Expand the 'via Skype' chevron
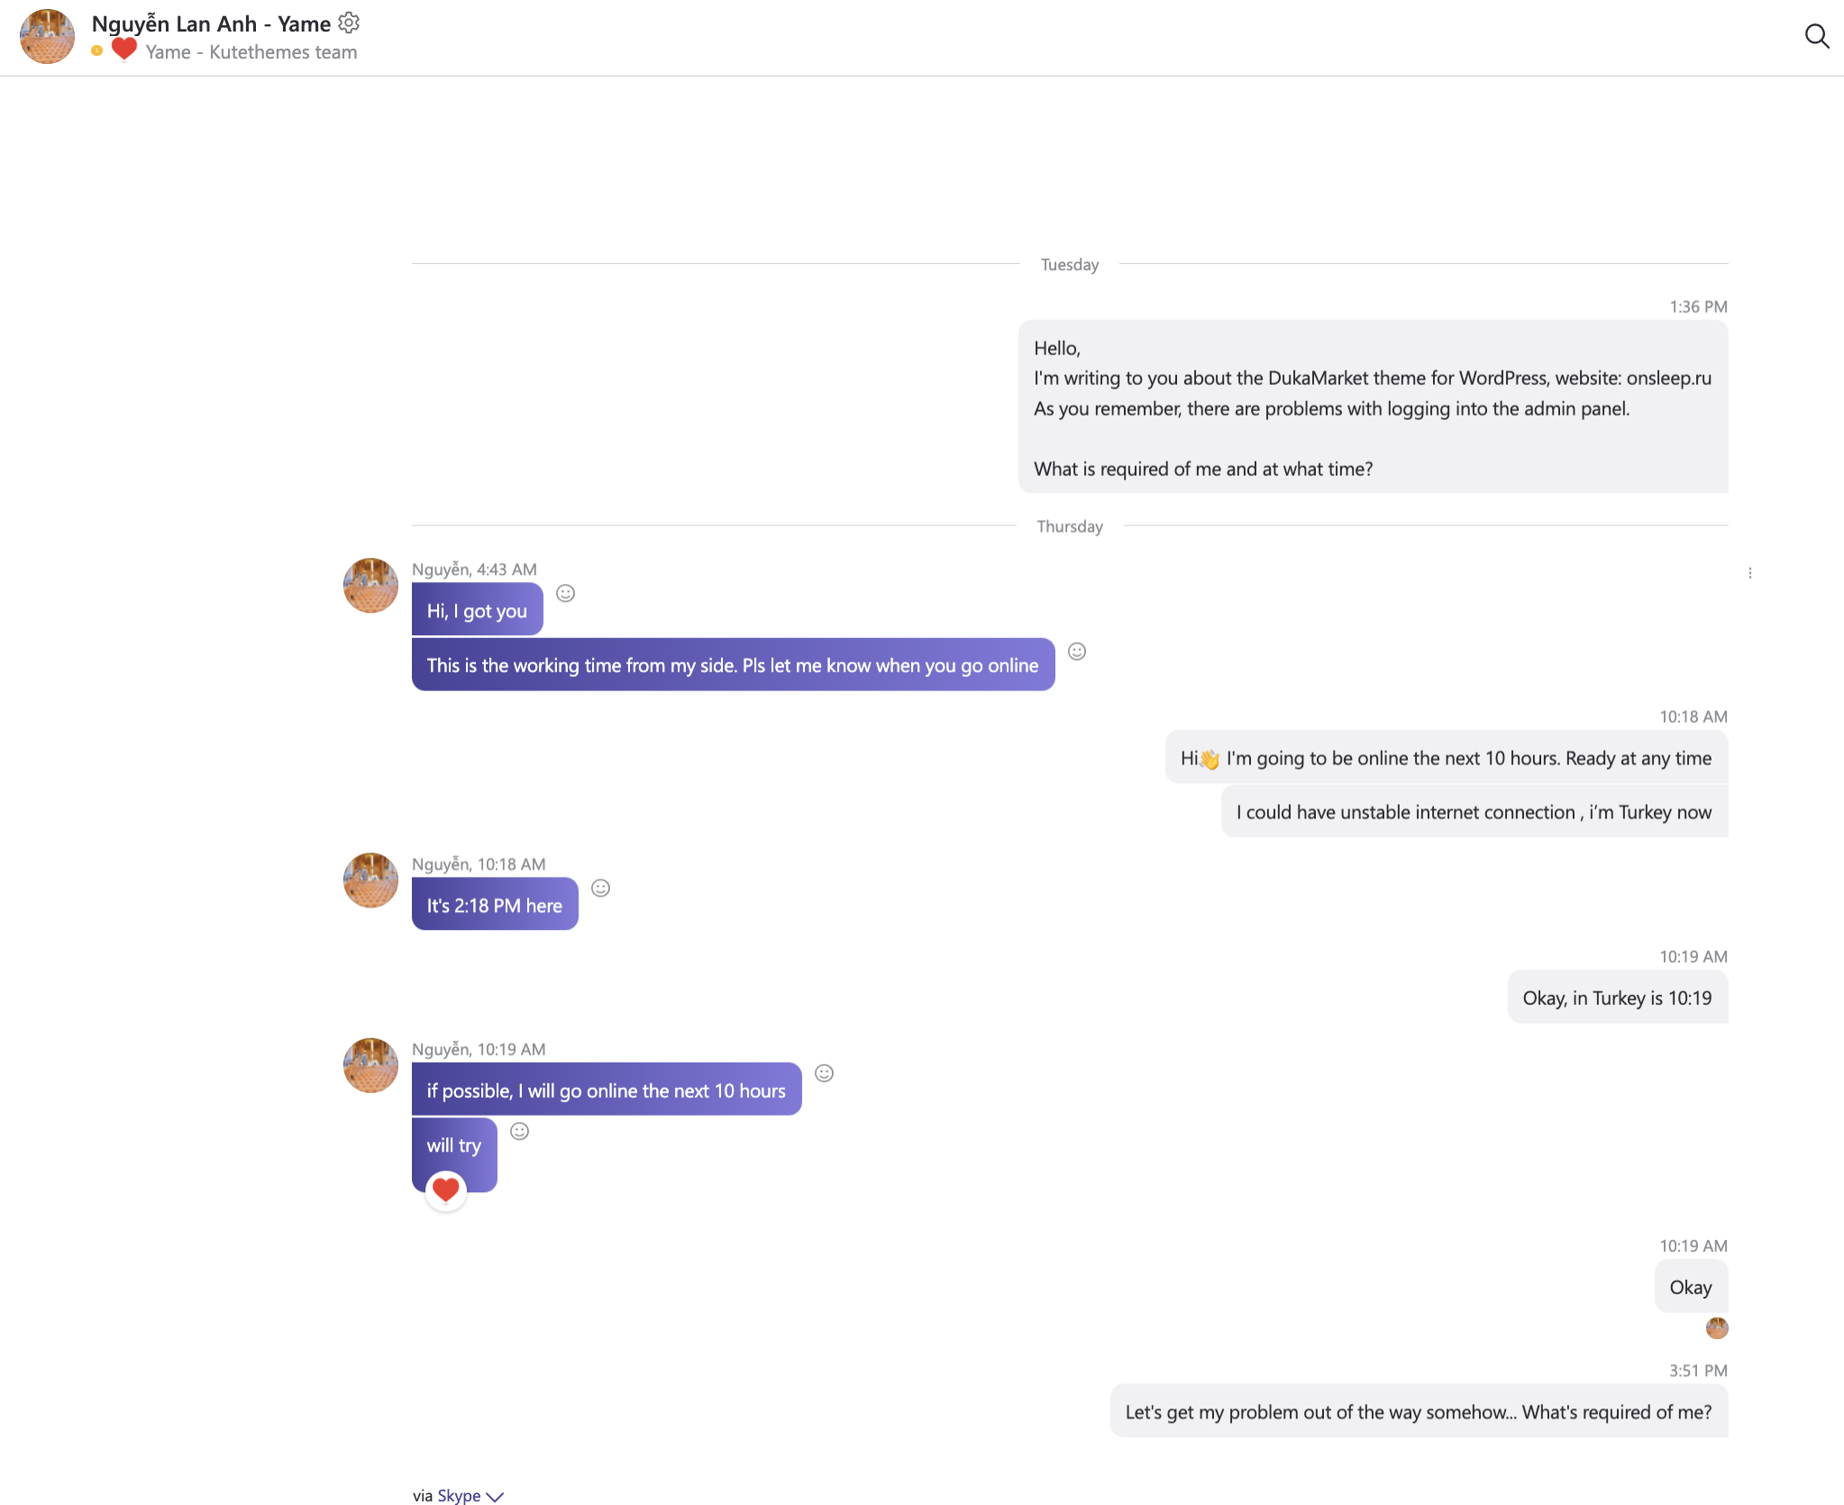The image size is (1844, 1505). 495,1496
